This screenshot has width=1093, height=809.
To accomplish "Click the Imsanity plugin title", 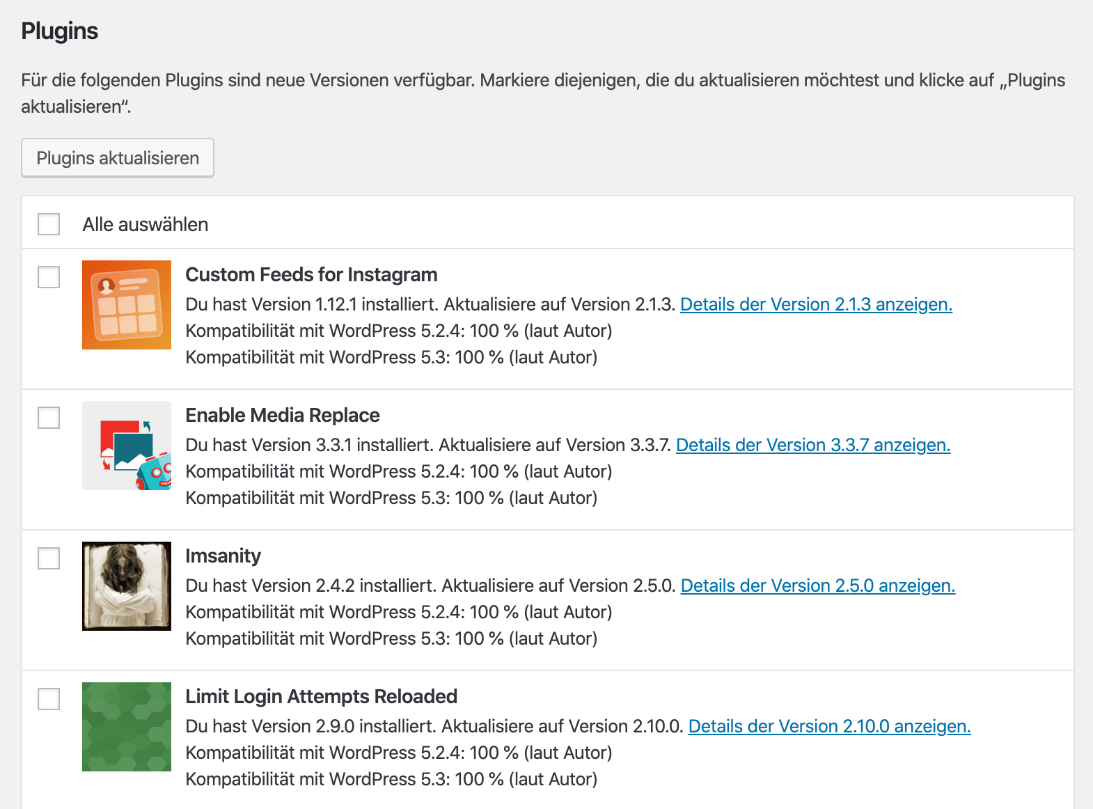I will point(223,556).
